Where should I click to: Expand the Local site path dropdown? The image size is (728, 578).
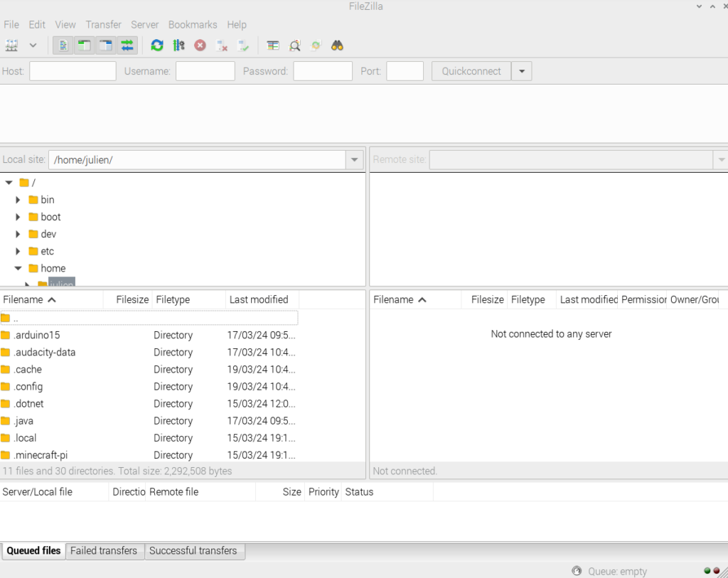point(355,160)
